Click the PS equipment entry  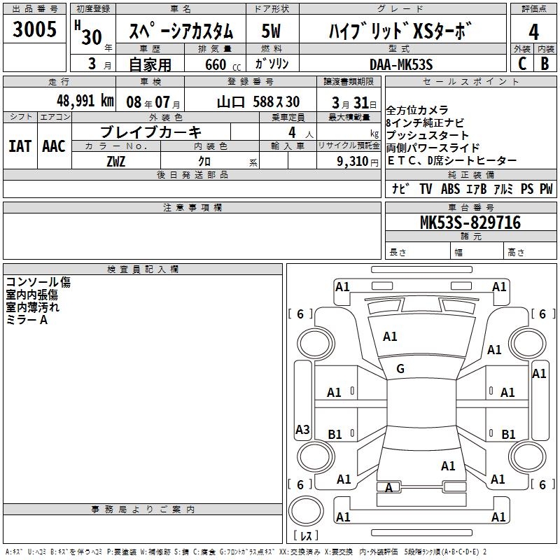point(527,188)
